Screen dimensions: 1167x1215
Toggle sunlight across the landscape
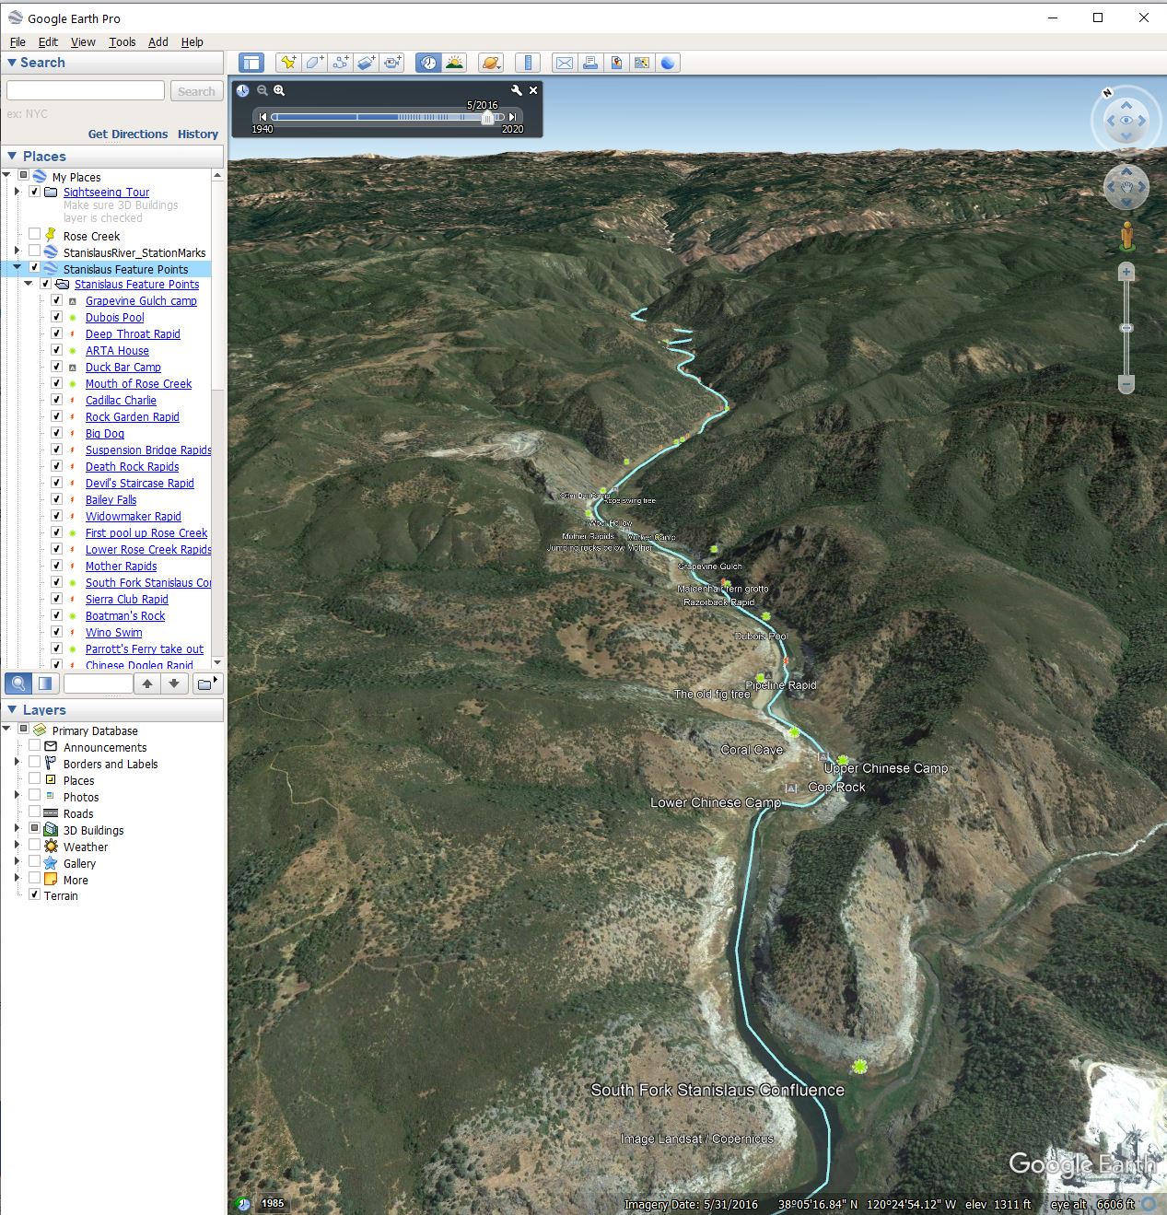coord(455,63)
